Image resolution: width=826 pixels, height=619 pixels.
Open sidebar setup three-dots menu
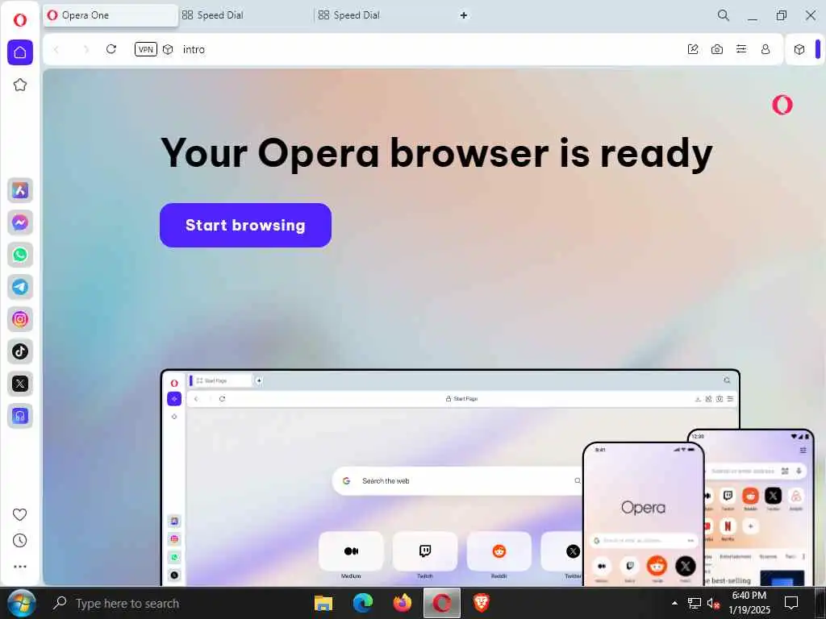point(19,567)
